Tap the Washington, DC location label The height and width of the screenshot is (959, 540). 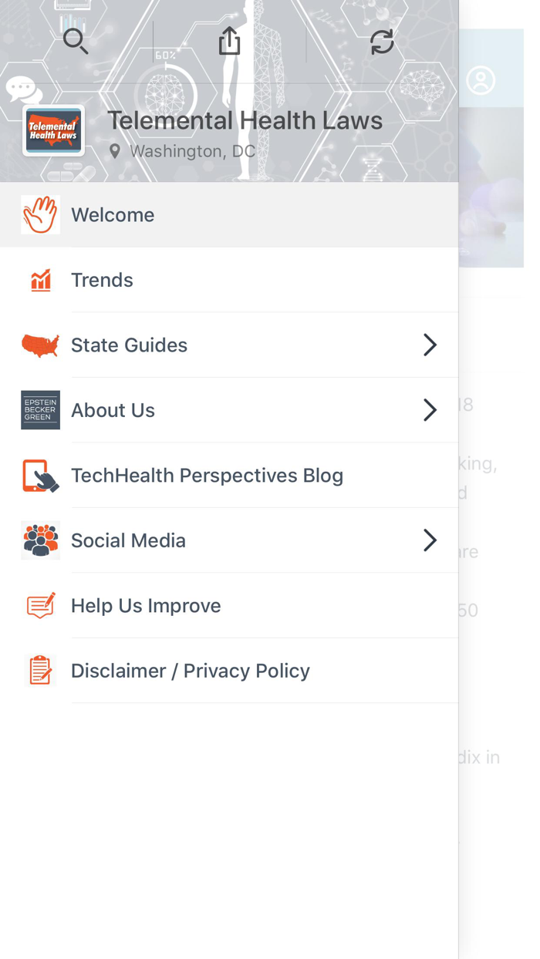coord(191,152)
